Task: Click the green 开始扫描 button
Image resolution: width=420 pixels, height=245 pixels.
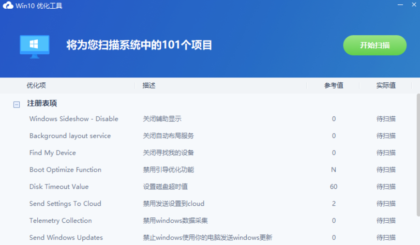Action: (x=375, y=46)
